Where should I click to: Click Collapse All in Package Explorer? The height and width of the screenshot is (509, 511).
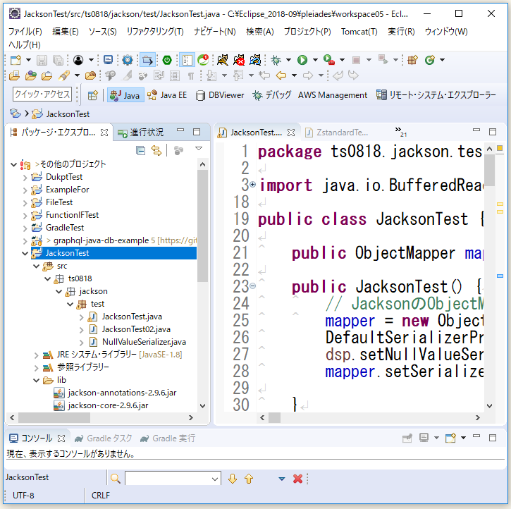pyautogui.click(x=140, y=151)
